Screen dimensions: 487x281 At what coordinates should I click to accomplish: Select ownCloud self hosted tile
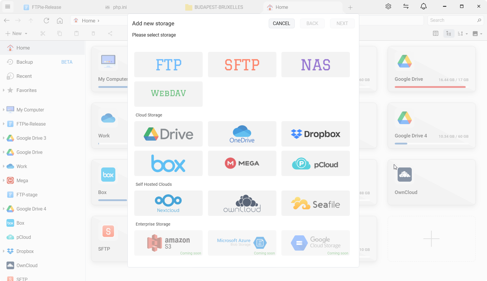pos(242,203)
